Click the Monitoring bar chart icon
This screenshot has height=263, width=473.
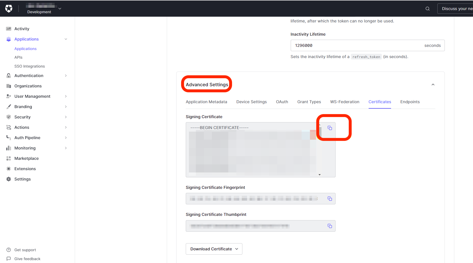click(x=9, y=148)
